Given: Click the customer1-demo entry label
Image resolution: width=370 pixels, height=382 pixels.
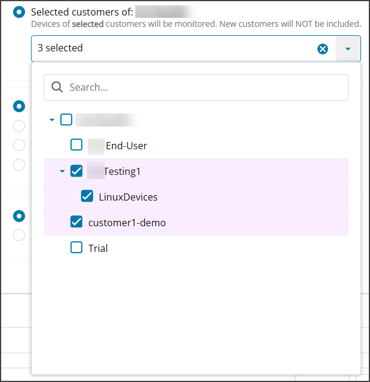Looking at the screenshot, I should (127, 223).
